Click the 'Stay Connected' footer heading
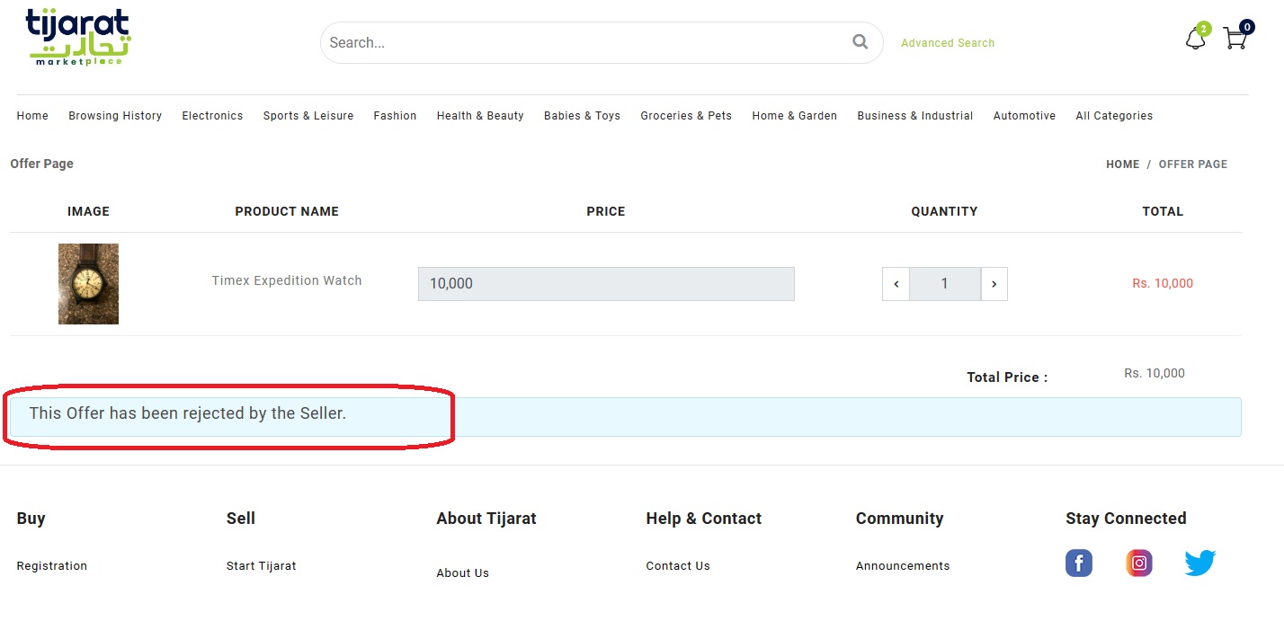 [1126, 519]
